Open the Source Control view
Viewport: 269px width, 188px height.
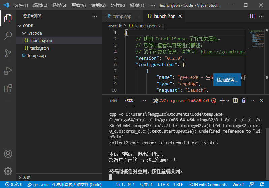point(8,53)
